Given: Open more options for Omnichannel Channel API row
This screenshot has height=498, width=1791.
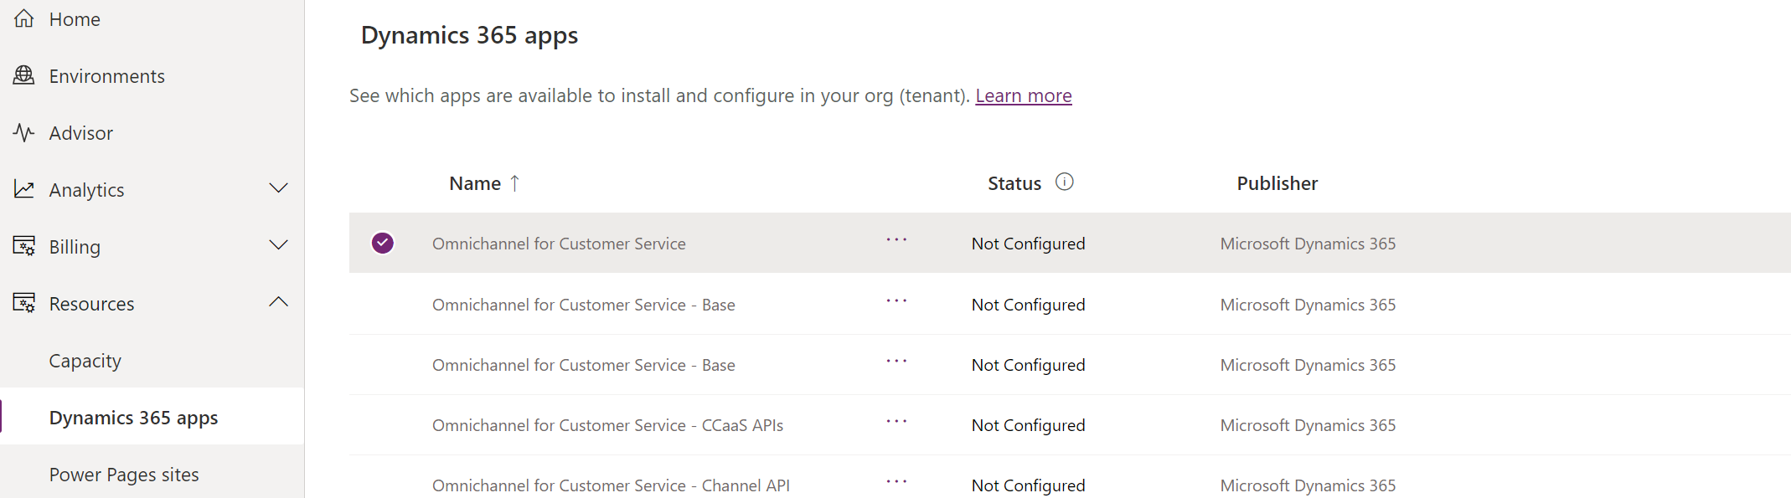Looking at the screenshot, I should [x=896, y=482].
